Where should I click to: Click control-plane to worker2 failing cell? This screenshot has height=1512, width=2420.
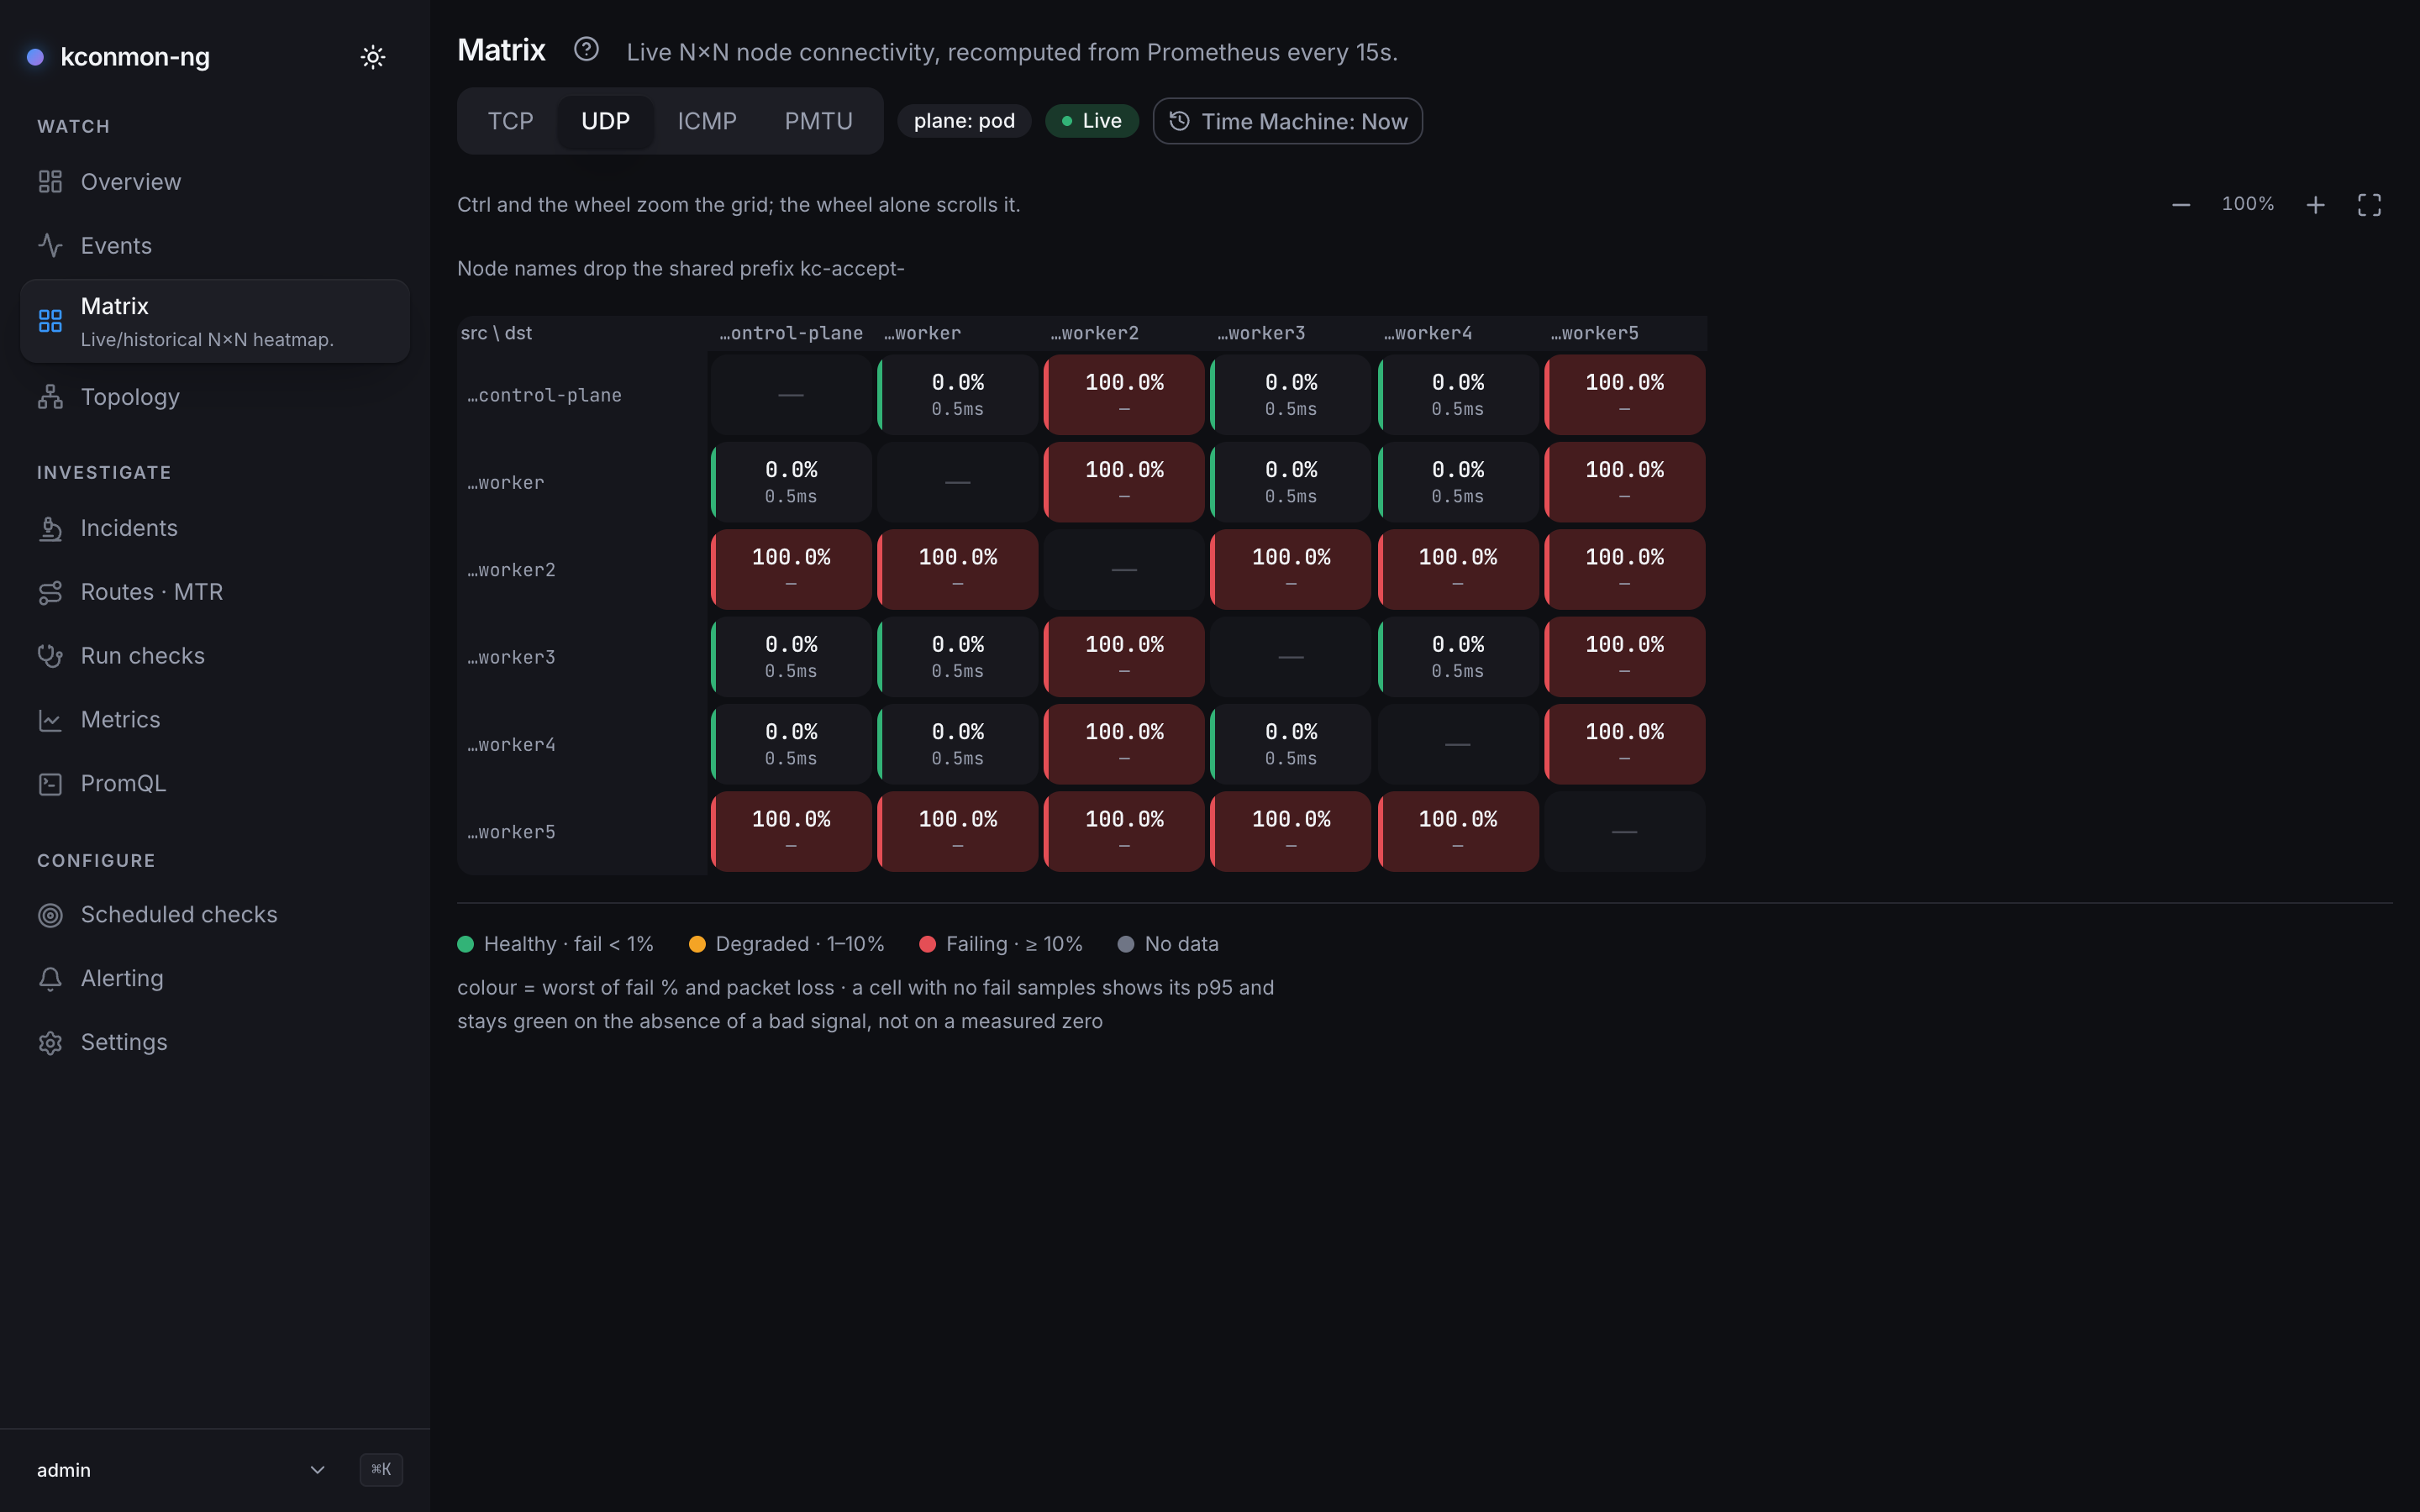[1124, 395]
